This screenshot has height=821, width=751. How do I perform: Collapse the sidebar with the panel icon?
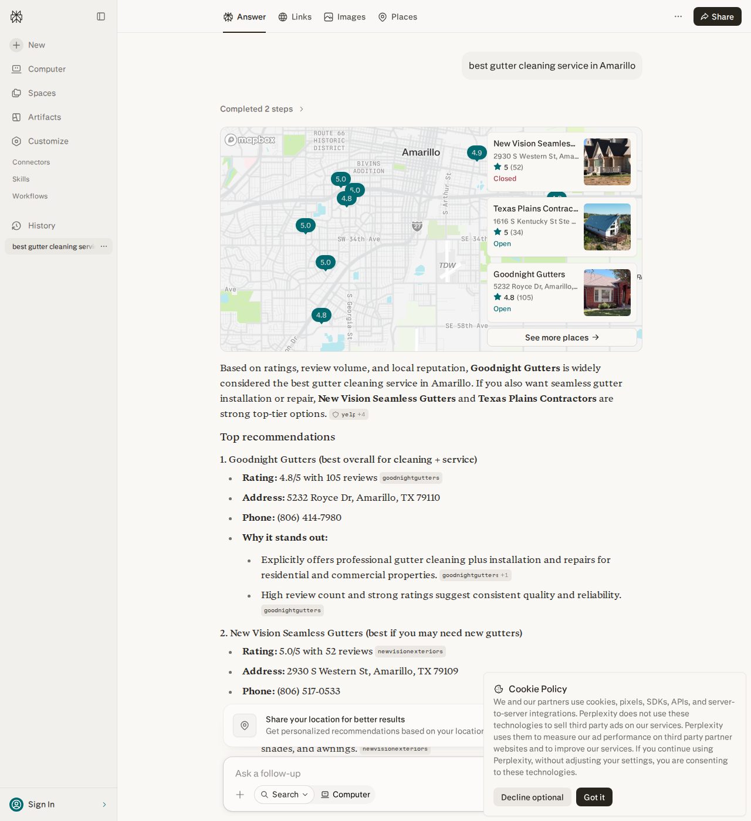(101, 16)
